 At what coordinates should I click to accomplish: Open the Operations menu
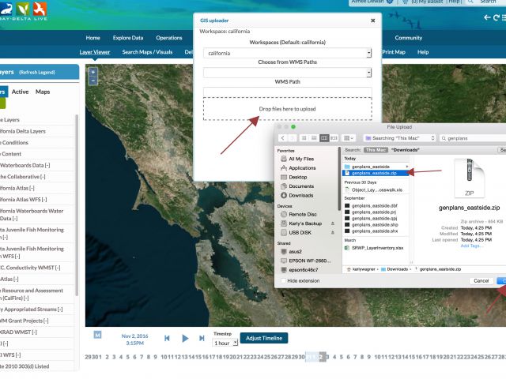click(x=169, y=38)
